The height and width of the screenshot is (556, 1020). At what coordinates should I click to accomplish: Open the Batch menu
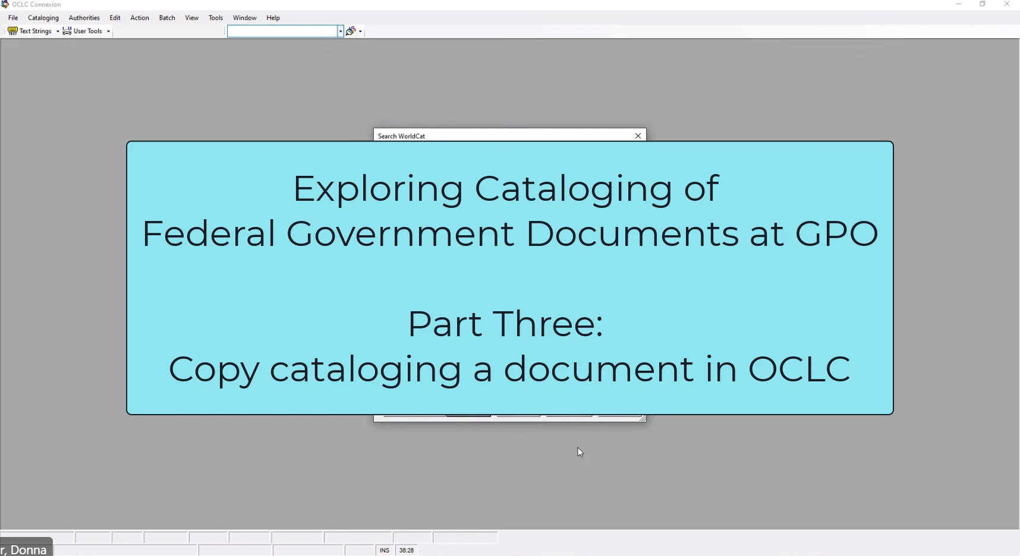tap(167, 18)
